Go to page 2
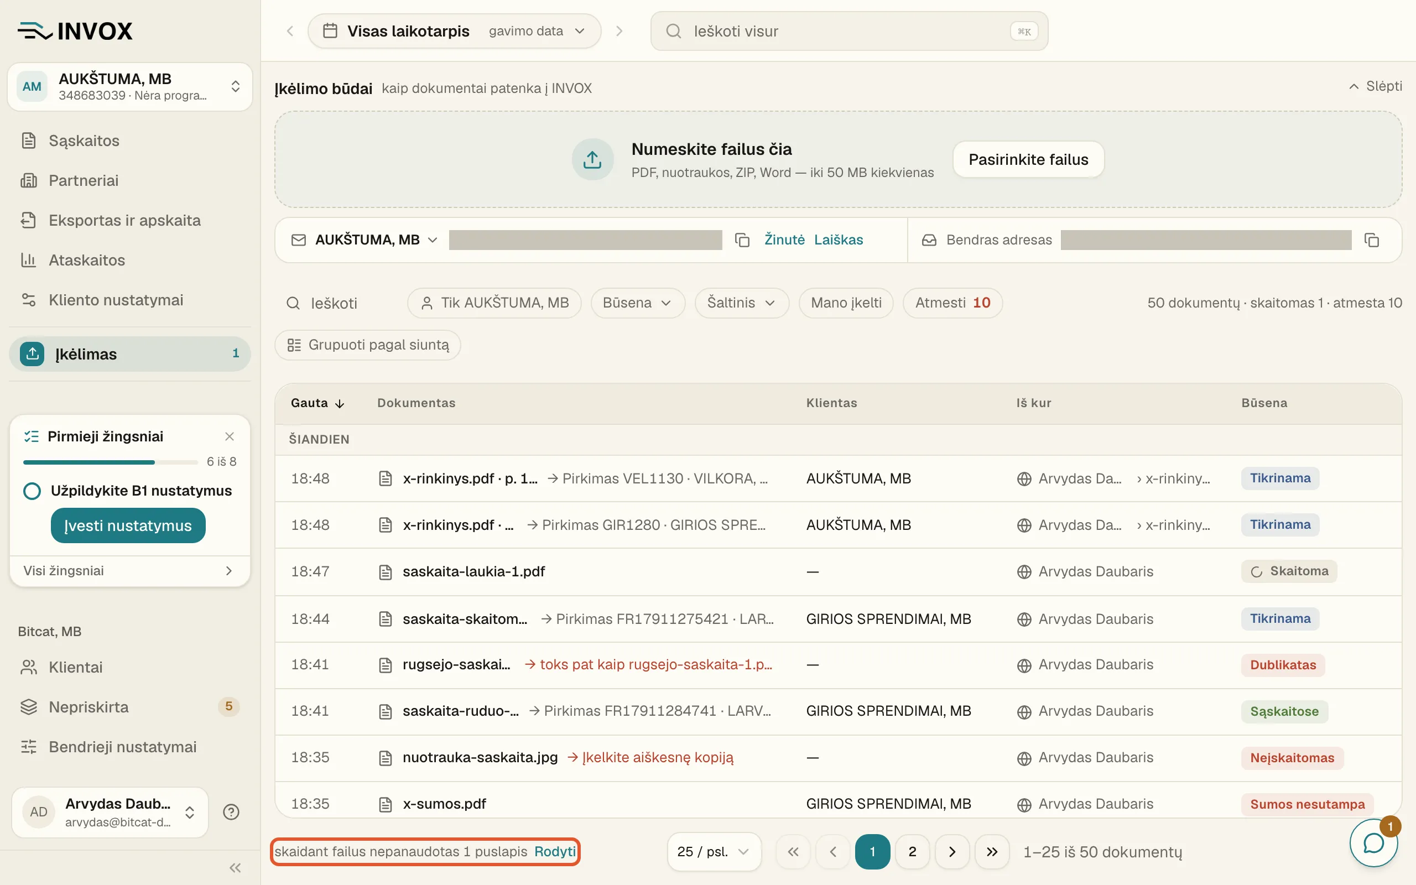This screenshot has width=1416, height=885. [x=912, y=852]
